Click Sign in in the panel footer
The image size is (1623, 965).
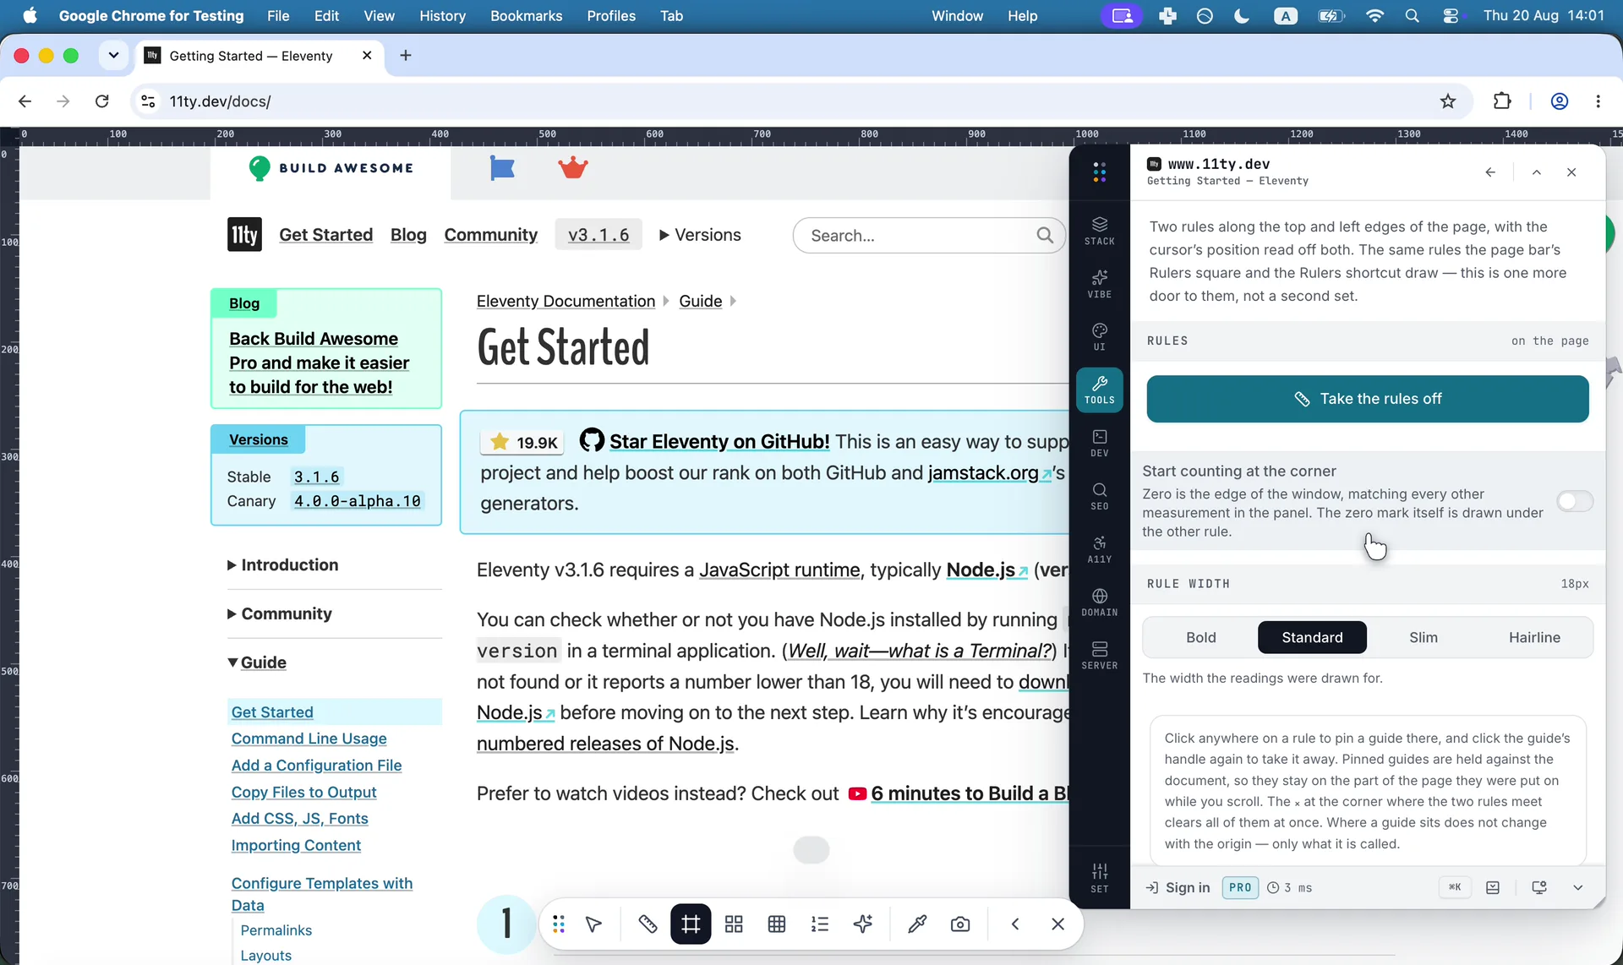point(1178,887)
